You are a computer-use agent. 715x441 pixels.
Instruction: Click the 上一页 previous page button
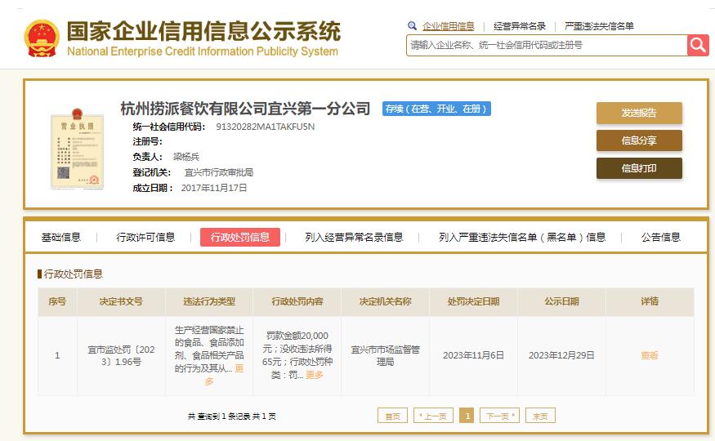coord(433,416)
